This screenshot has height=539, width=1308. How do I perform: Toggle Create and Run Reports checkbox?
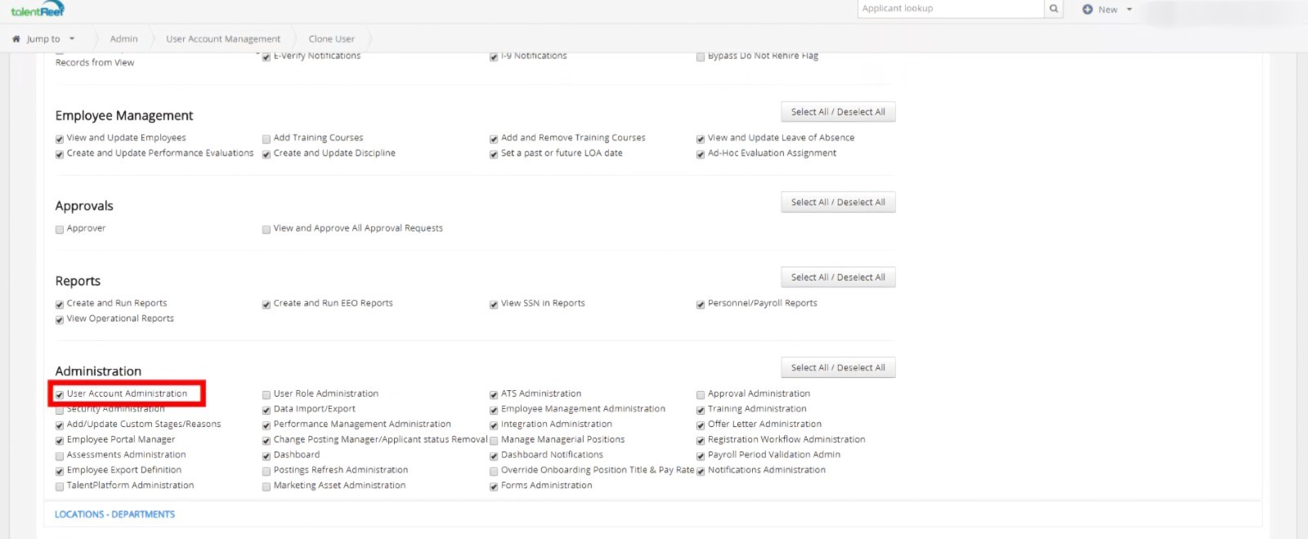[60, 304]
